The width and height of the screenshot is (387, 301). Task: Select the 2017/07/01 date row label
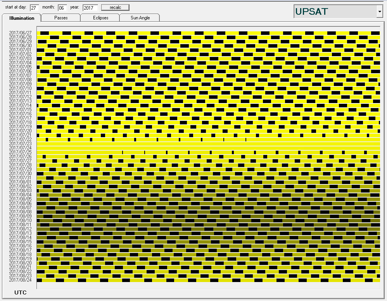[21, 50]
